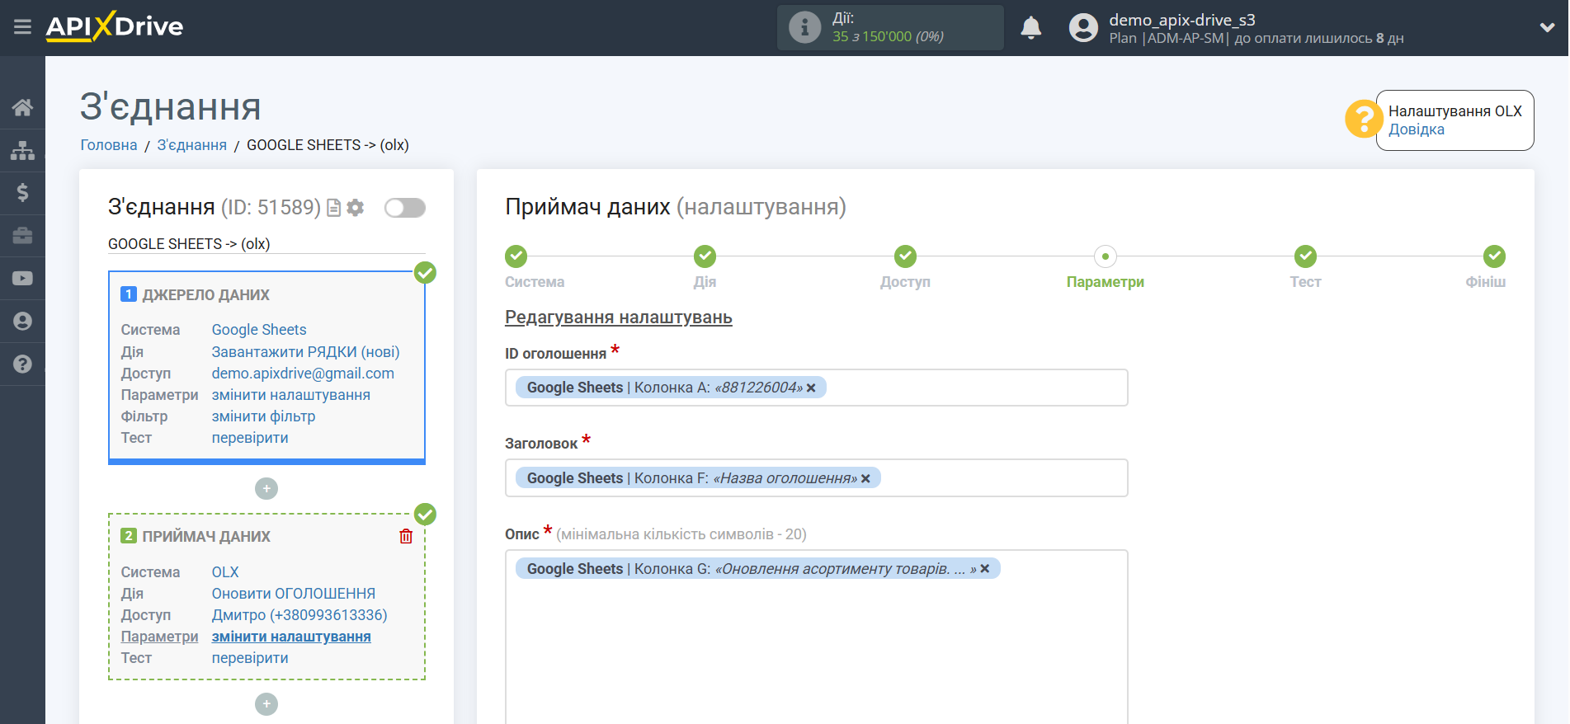Click demo.apixdrive@gmail.com access link
This screenshot has width=1570, height=724.
[303, 374]
